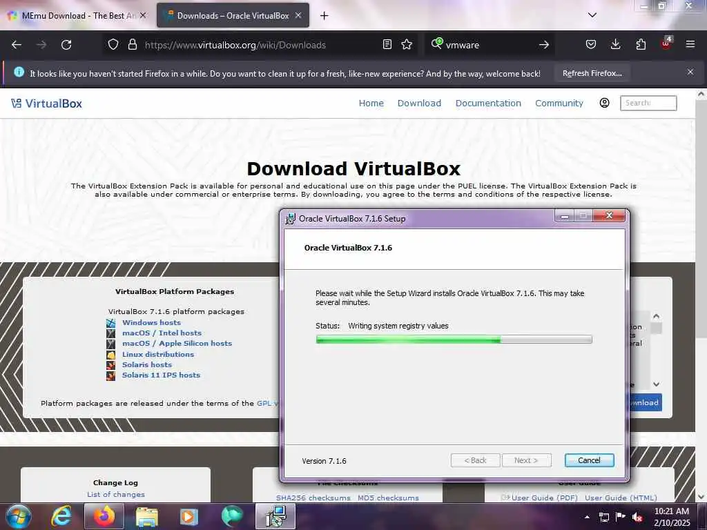Open the Solaris hosts link

click(147, 364)
